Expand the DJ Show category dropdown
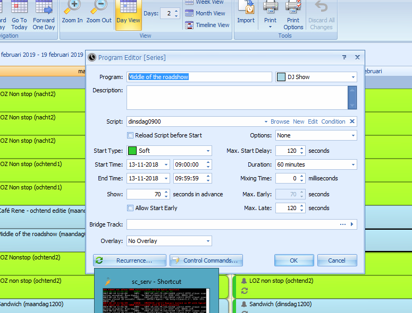This screenshot has height=313, width=412. 353,77
